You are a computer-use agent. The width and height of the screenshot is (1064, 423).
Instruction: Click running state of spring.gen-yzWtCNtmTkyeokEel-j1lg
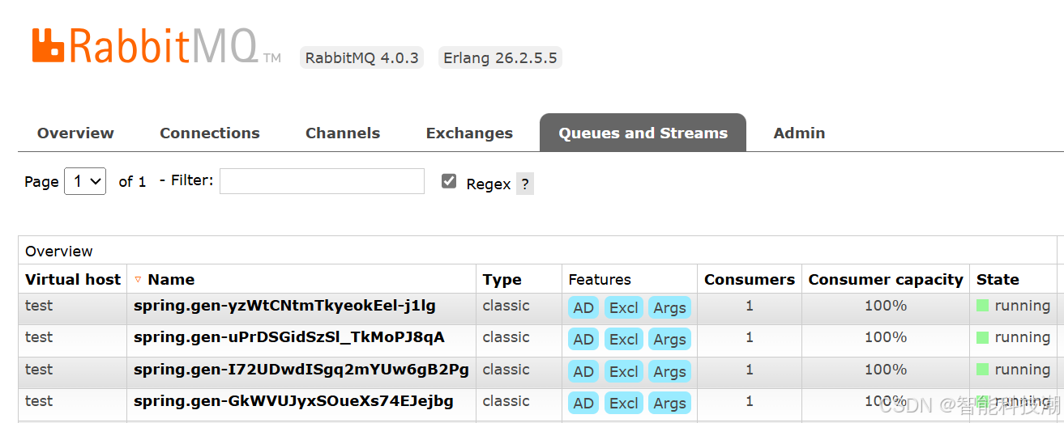[1013, 306]
